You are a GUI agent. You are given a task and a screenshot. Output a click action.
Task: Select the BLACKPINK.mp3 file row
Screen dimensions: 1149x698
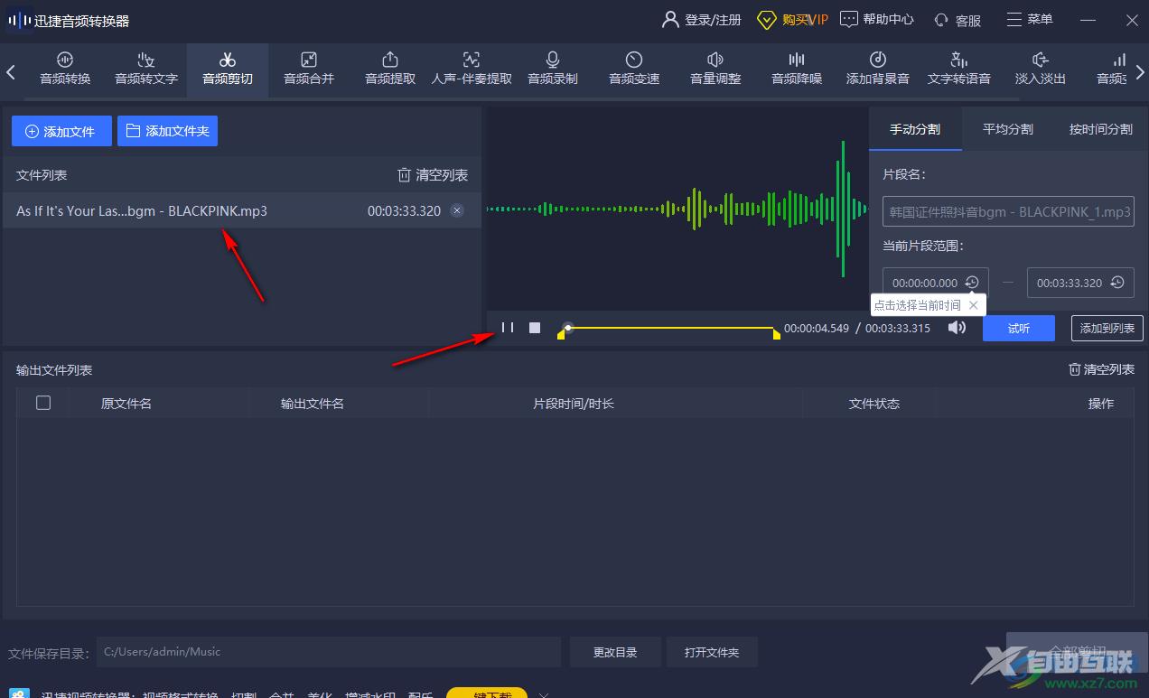[x=241, y=210]
